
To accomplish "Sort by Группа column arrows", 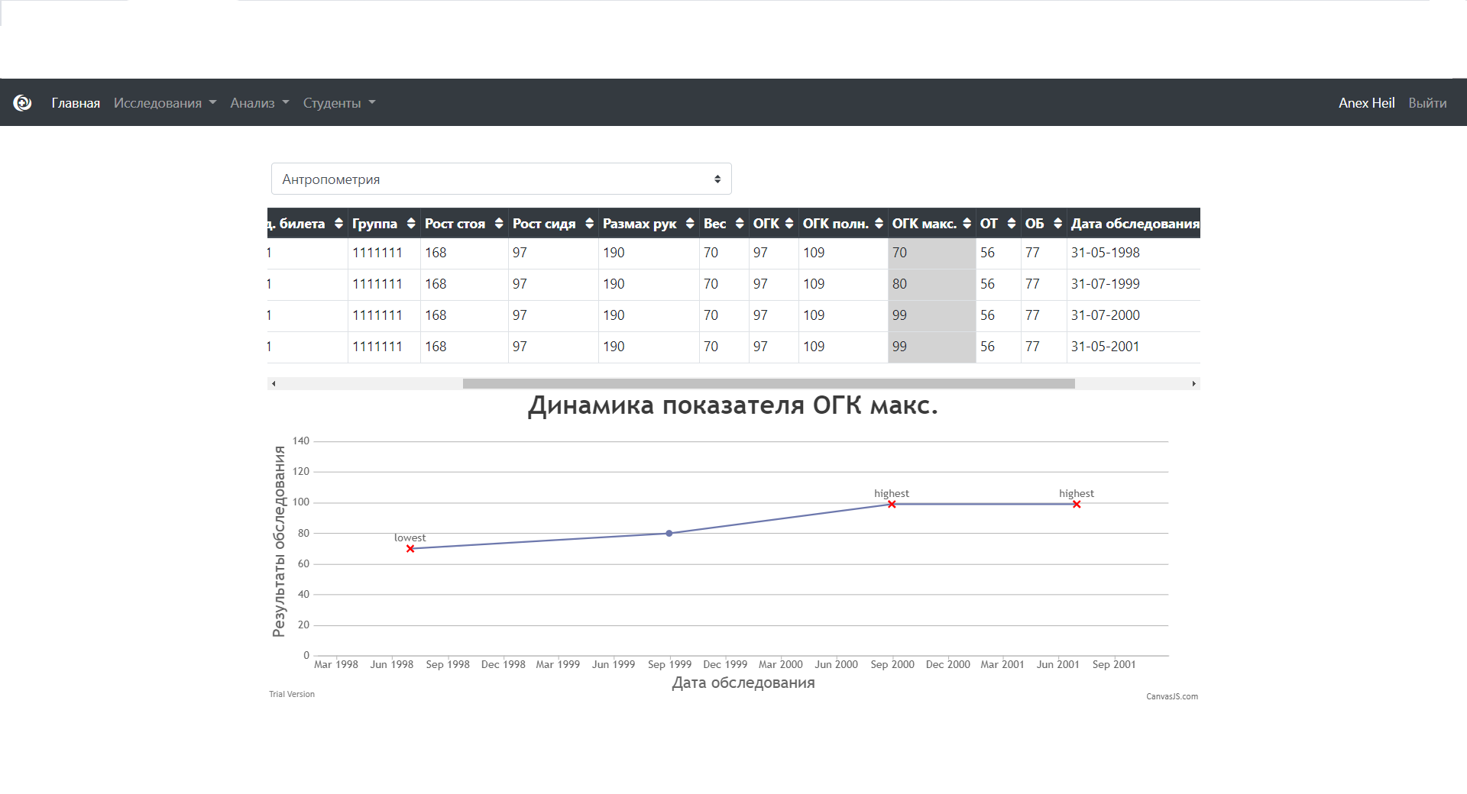I will [411, 223].
